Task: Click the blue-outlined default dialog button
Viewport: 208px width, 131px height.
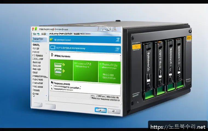Action: pos(101,110)
